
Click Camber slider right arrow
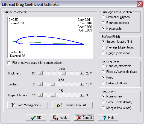point(82,84)
